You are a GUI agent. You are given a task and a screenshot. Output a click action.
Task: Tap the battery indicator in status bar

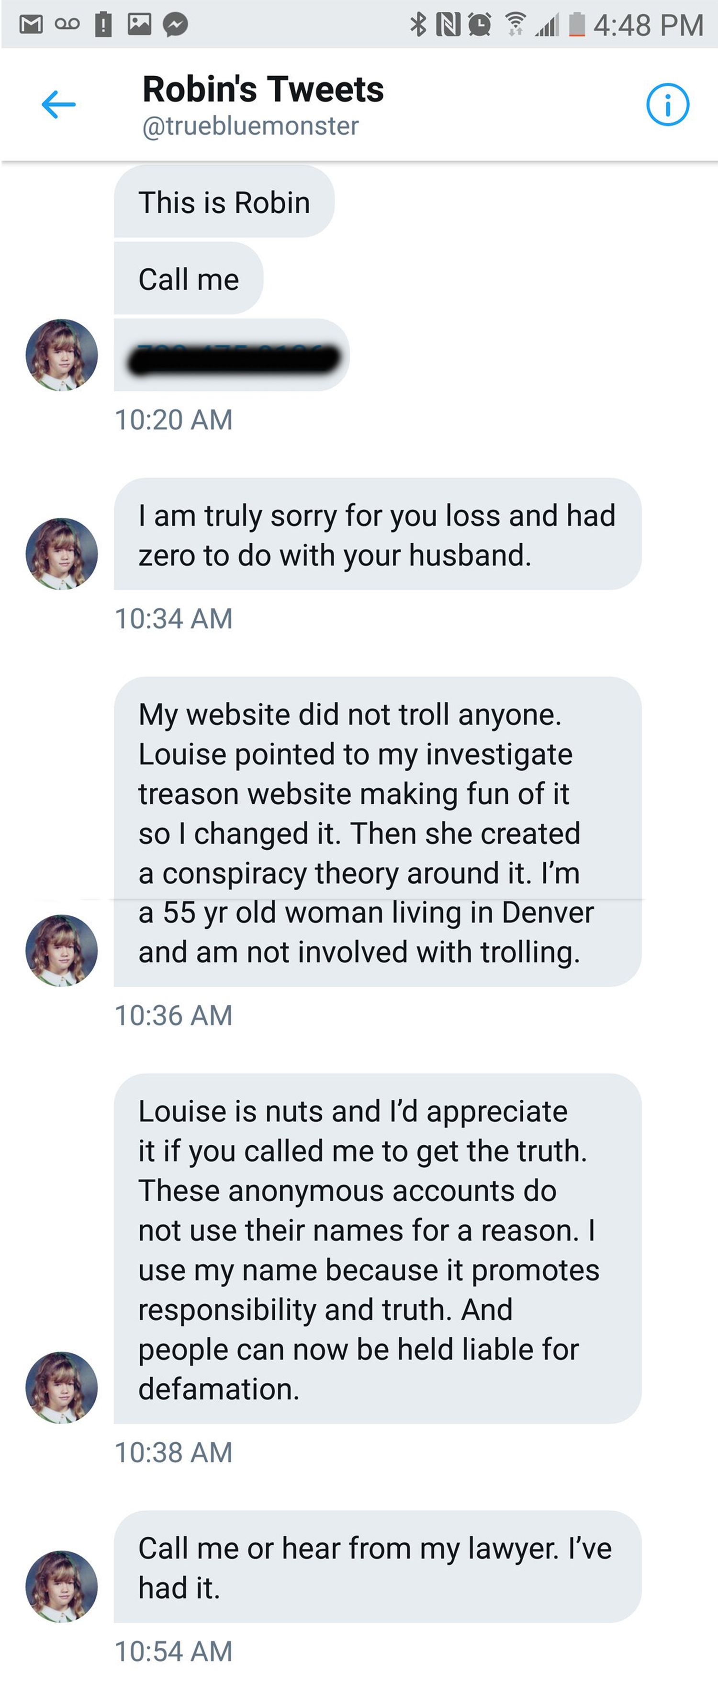[x=576, y=25]
